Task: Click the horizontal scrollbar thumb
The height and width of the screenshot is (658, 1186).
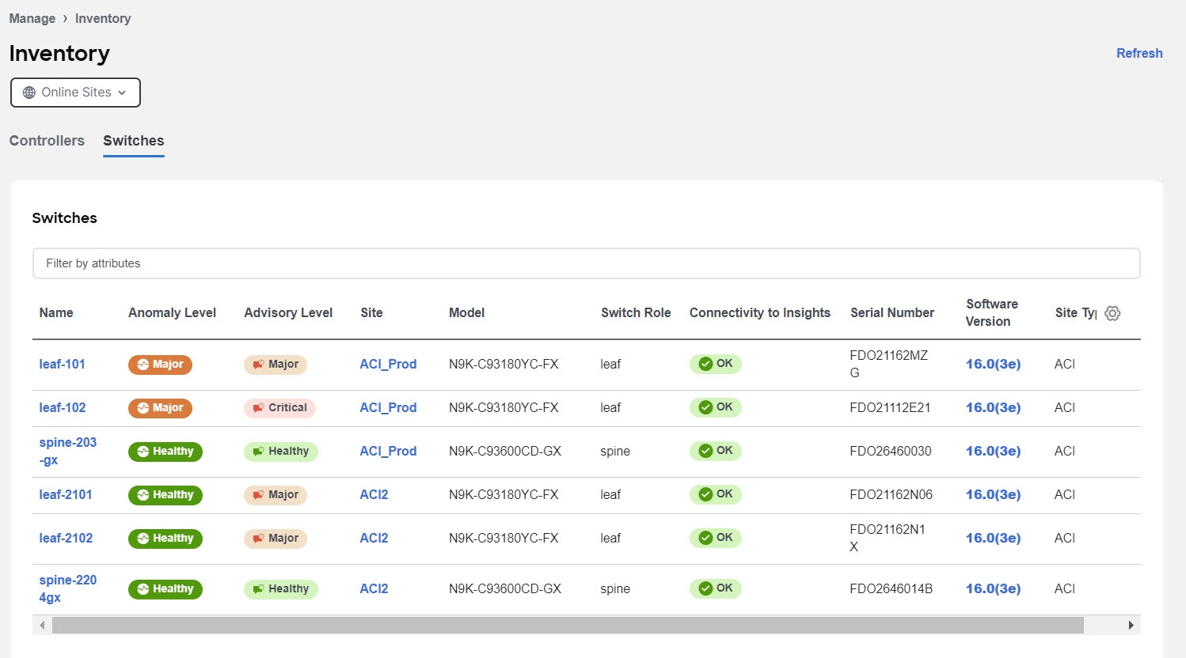Action: (568, 626)
